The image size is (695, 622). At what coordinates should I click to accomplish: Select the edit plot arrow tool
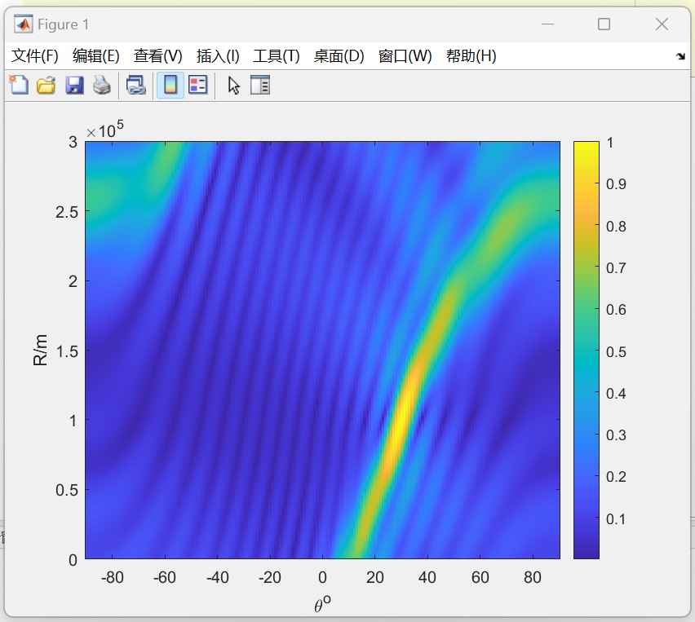pyautogui.click(x=233, y=85)
